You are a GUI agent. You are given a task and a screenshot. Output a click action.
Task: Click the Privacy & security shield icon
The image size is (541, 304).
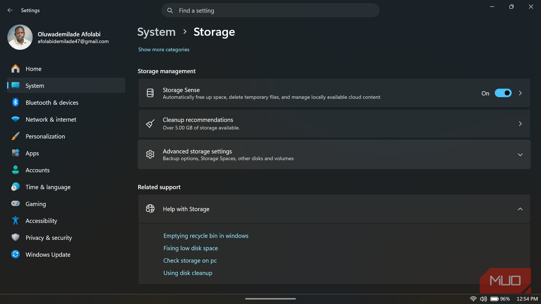click(x=15, y=237)
